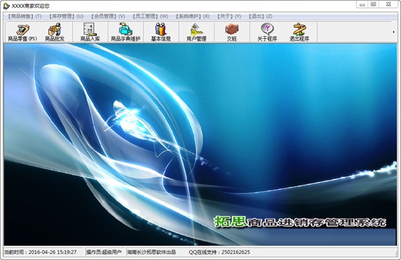Click the 【退出】(Z) menu item
The width and height of the screenshot is (401, 260).
tap(260, 16)
